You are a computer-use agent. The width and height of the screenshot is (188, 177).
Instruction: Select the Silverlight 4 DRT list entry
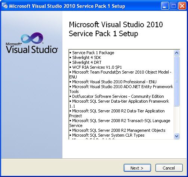85,62
